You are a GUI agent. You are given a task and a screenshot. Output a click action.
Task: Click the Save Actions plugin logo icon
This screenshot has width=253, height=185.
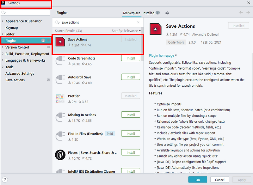pos(60,42)
